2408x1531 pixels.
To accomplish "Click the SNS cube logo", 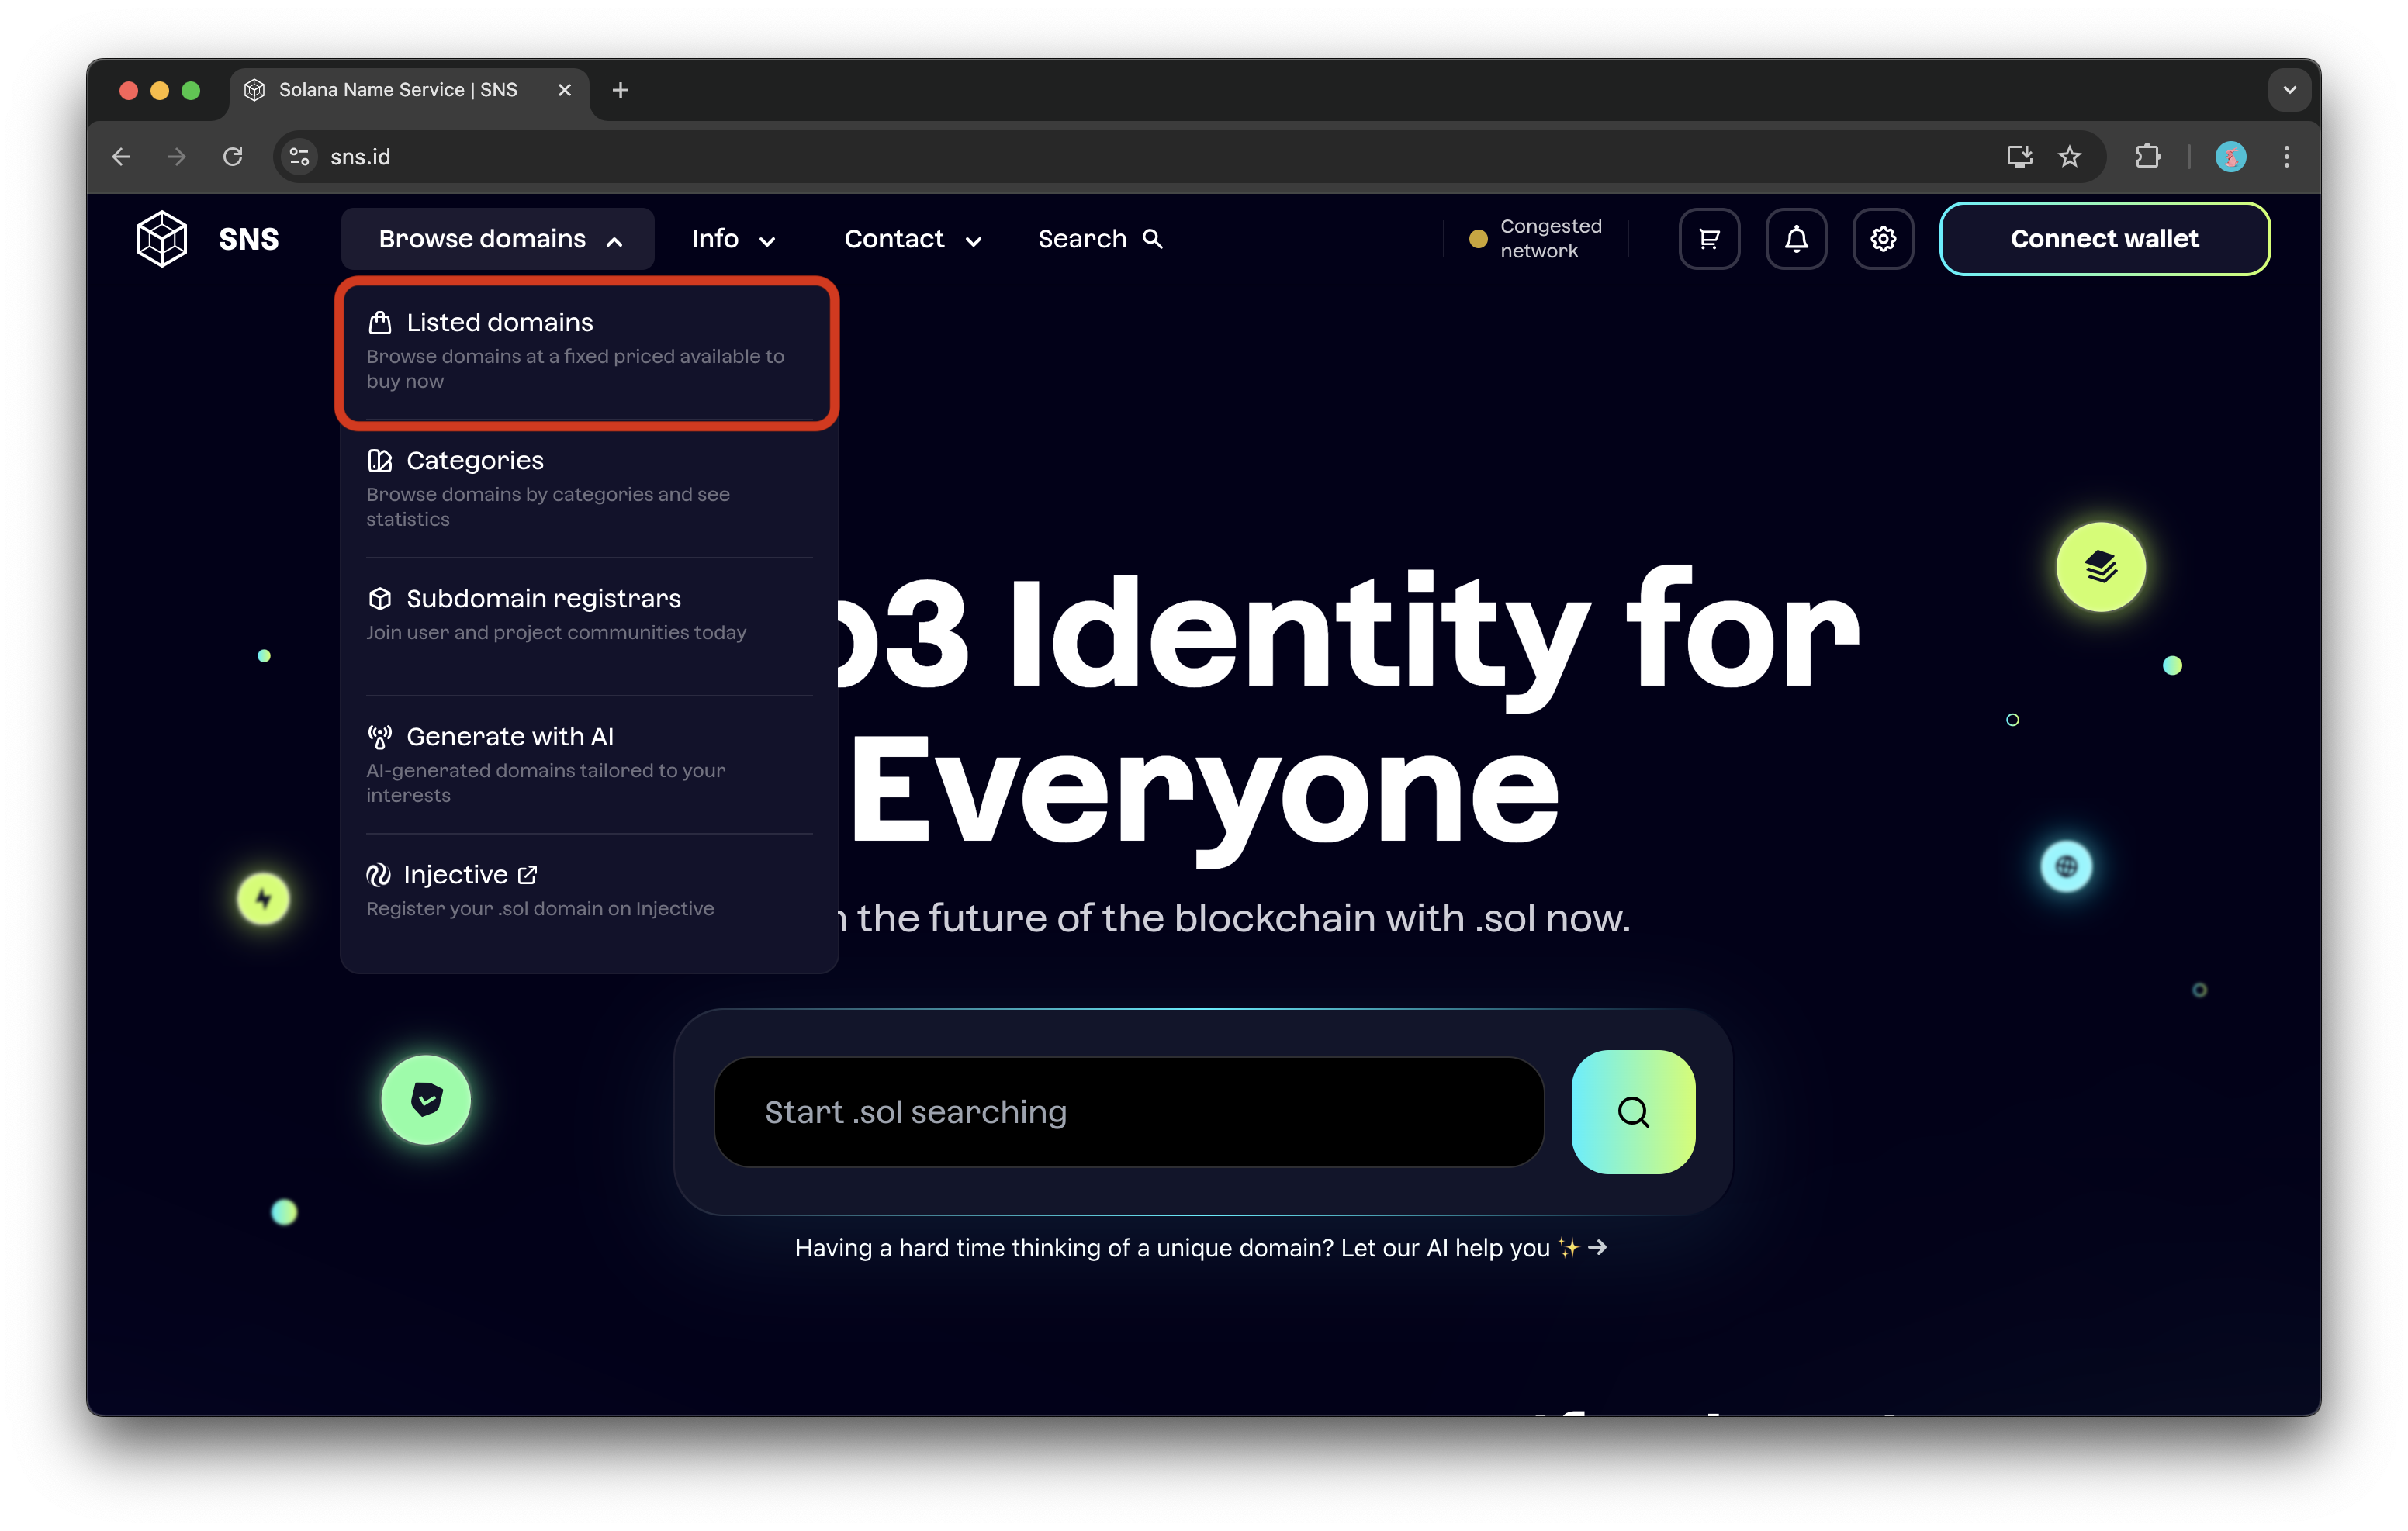I will [162, 239].
